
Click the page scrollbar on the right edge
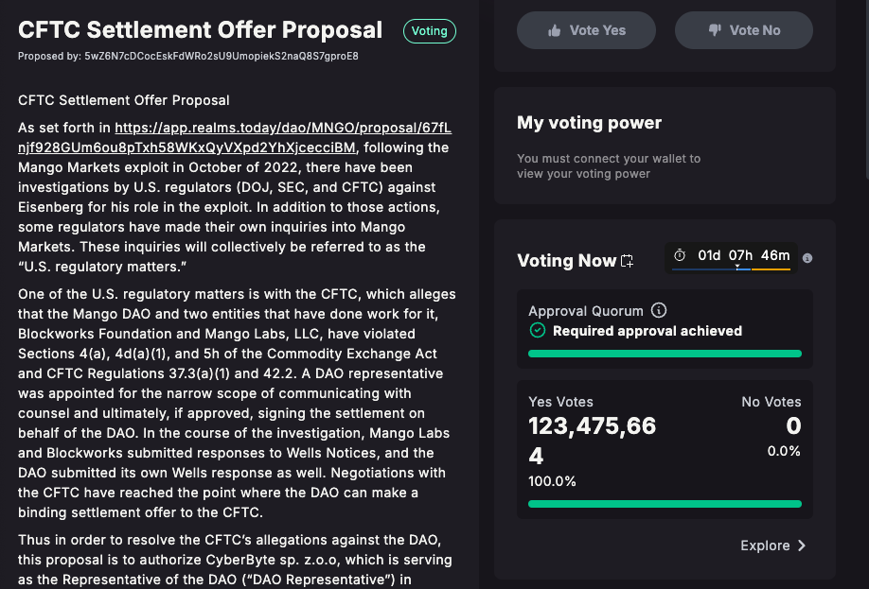(867, 89)
